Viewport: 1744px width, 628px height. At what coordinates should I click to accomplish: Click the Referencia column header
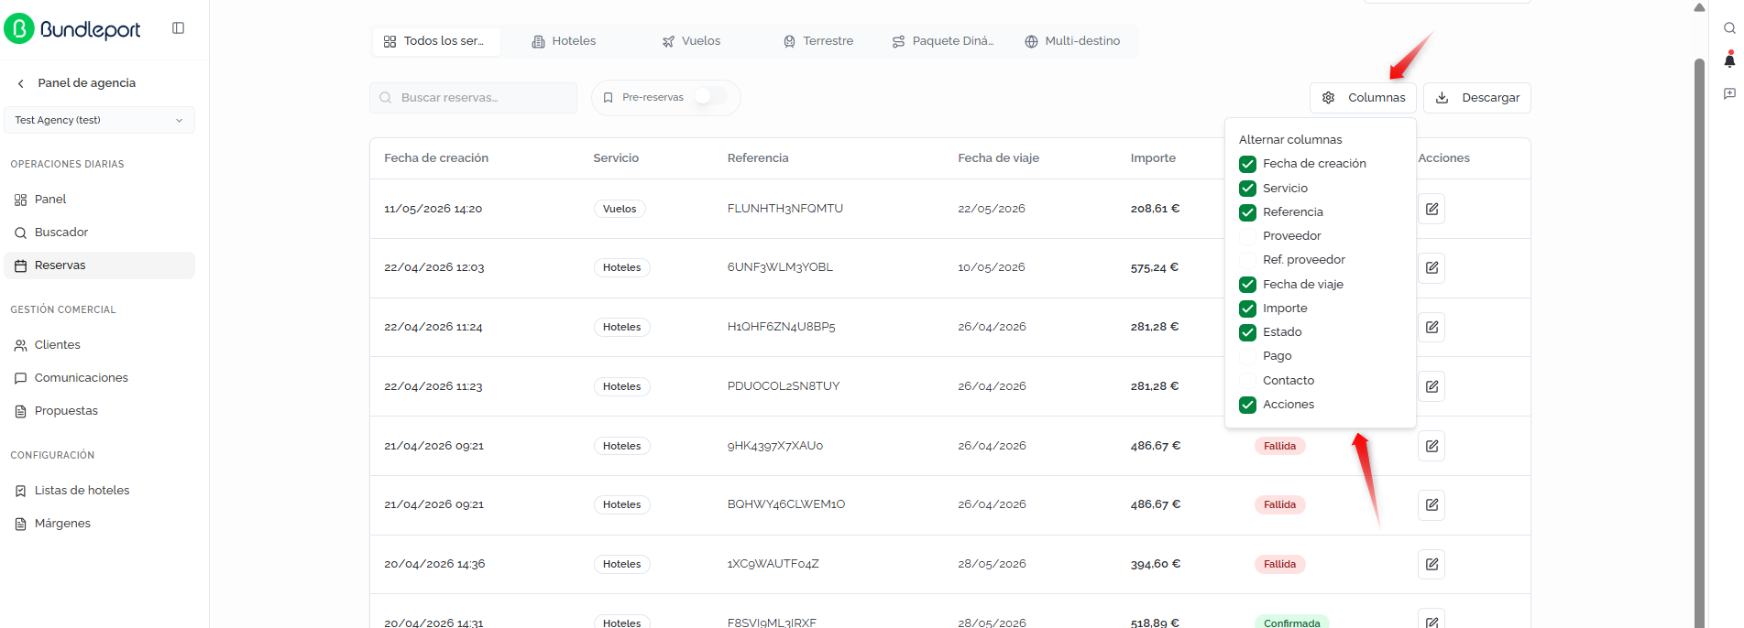758,158
